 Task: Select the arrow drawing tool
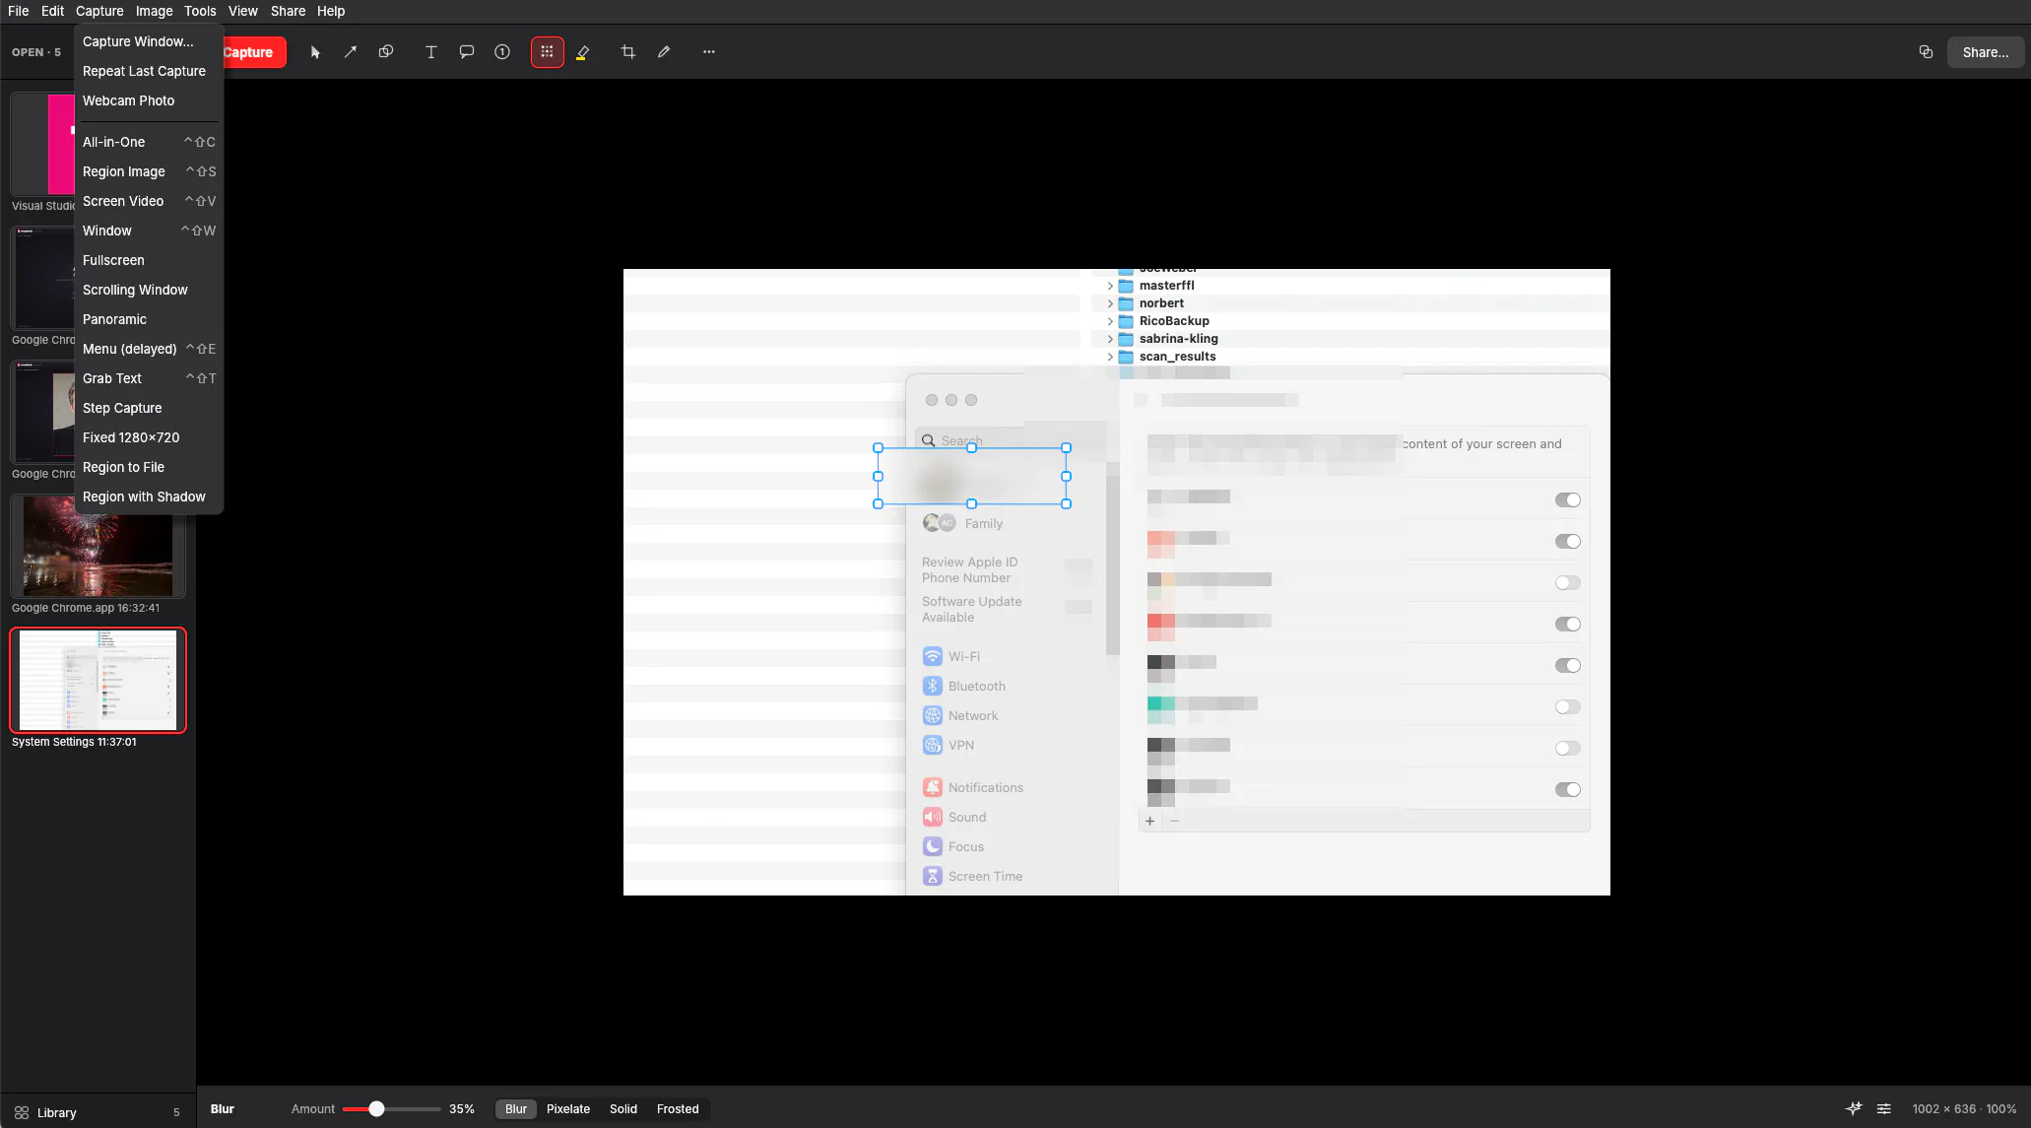pos(351,52)
